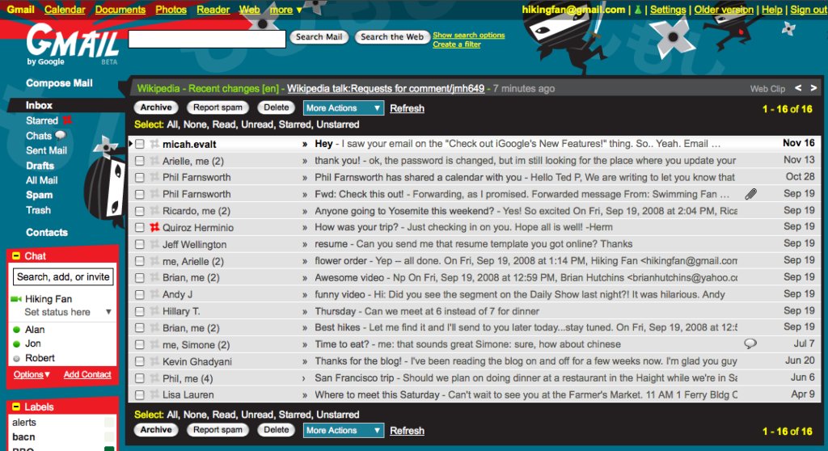Check the Phil, me (4) conversation checkbox
Screen dimensions: 828x451
click(x=140, y=378)
